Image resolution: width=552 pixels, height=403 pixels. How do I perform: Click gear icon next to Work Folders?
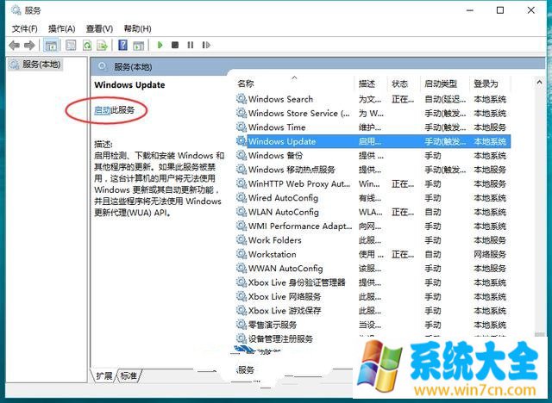[241, 240]
